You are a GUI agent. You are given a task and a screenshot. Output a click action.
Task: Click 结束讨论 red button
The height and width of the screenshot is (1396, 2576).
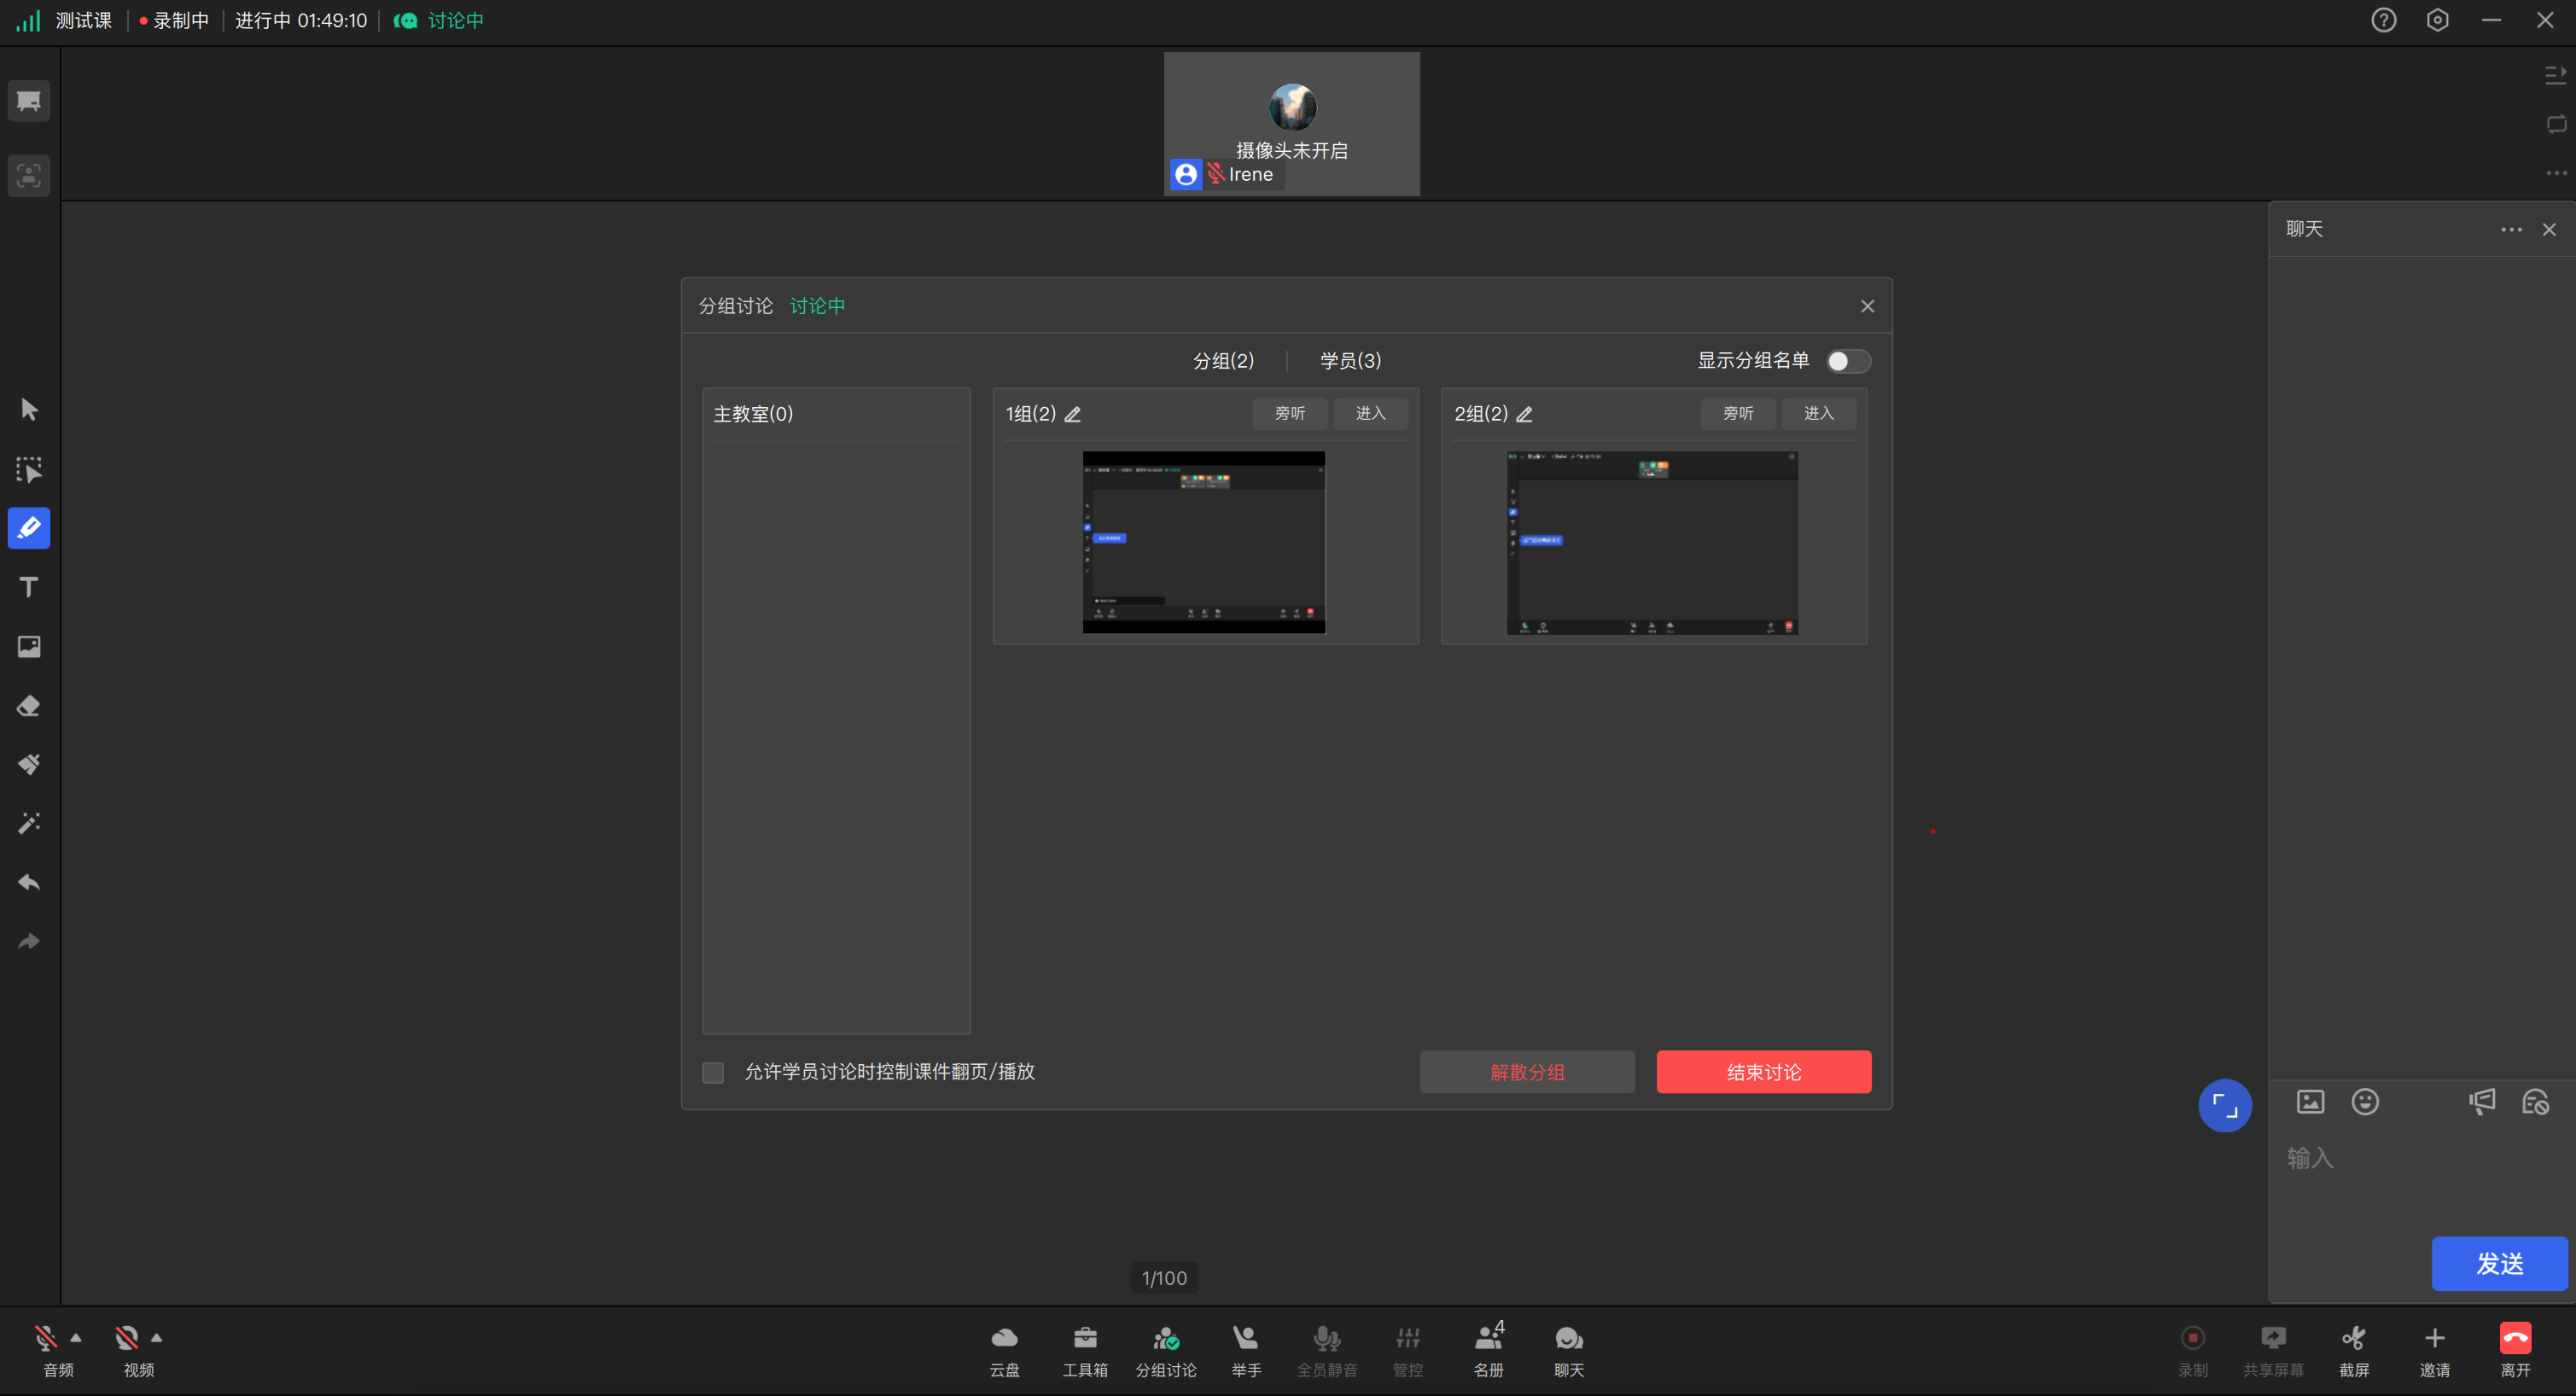click(x=1763, y=1072)
